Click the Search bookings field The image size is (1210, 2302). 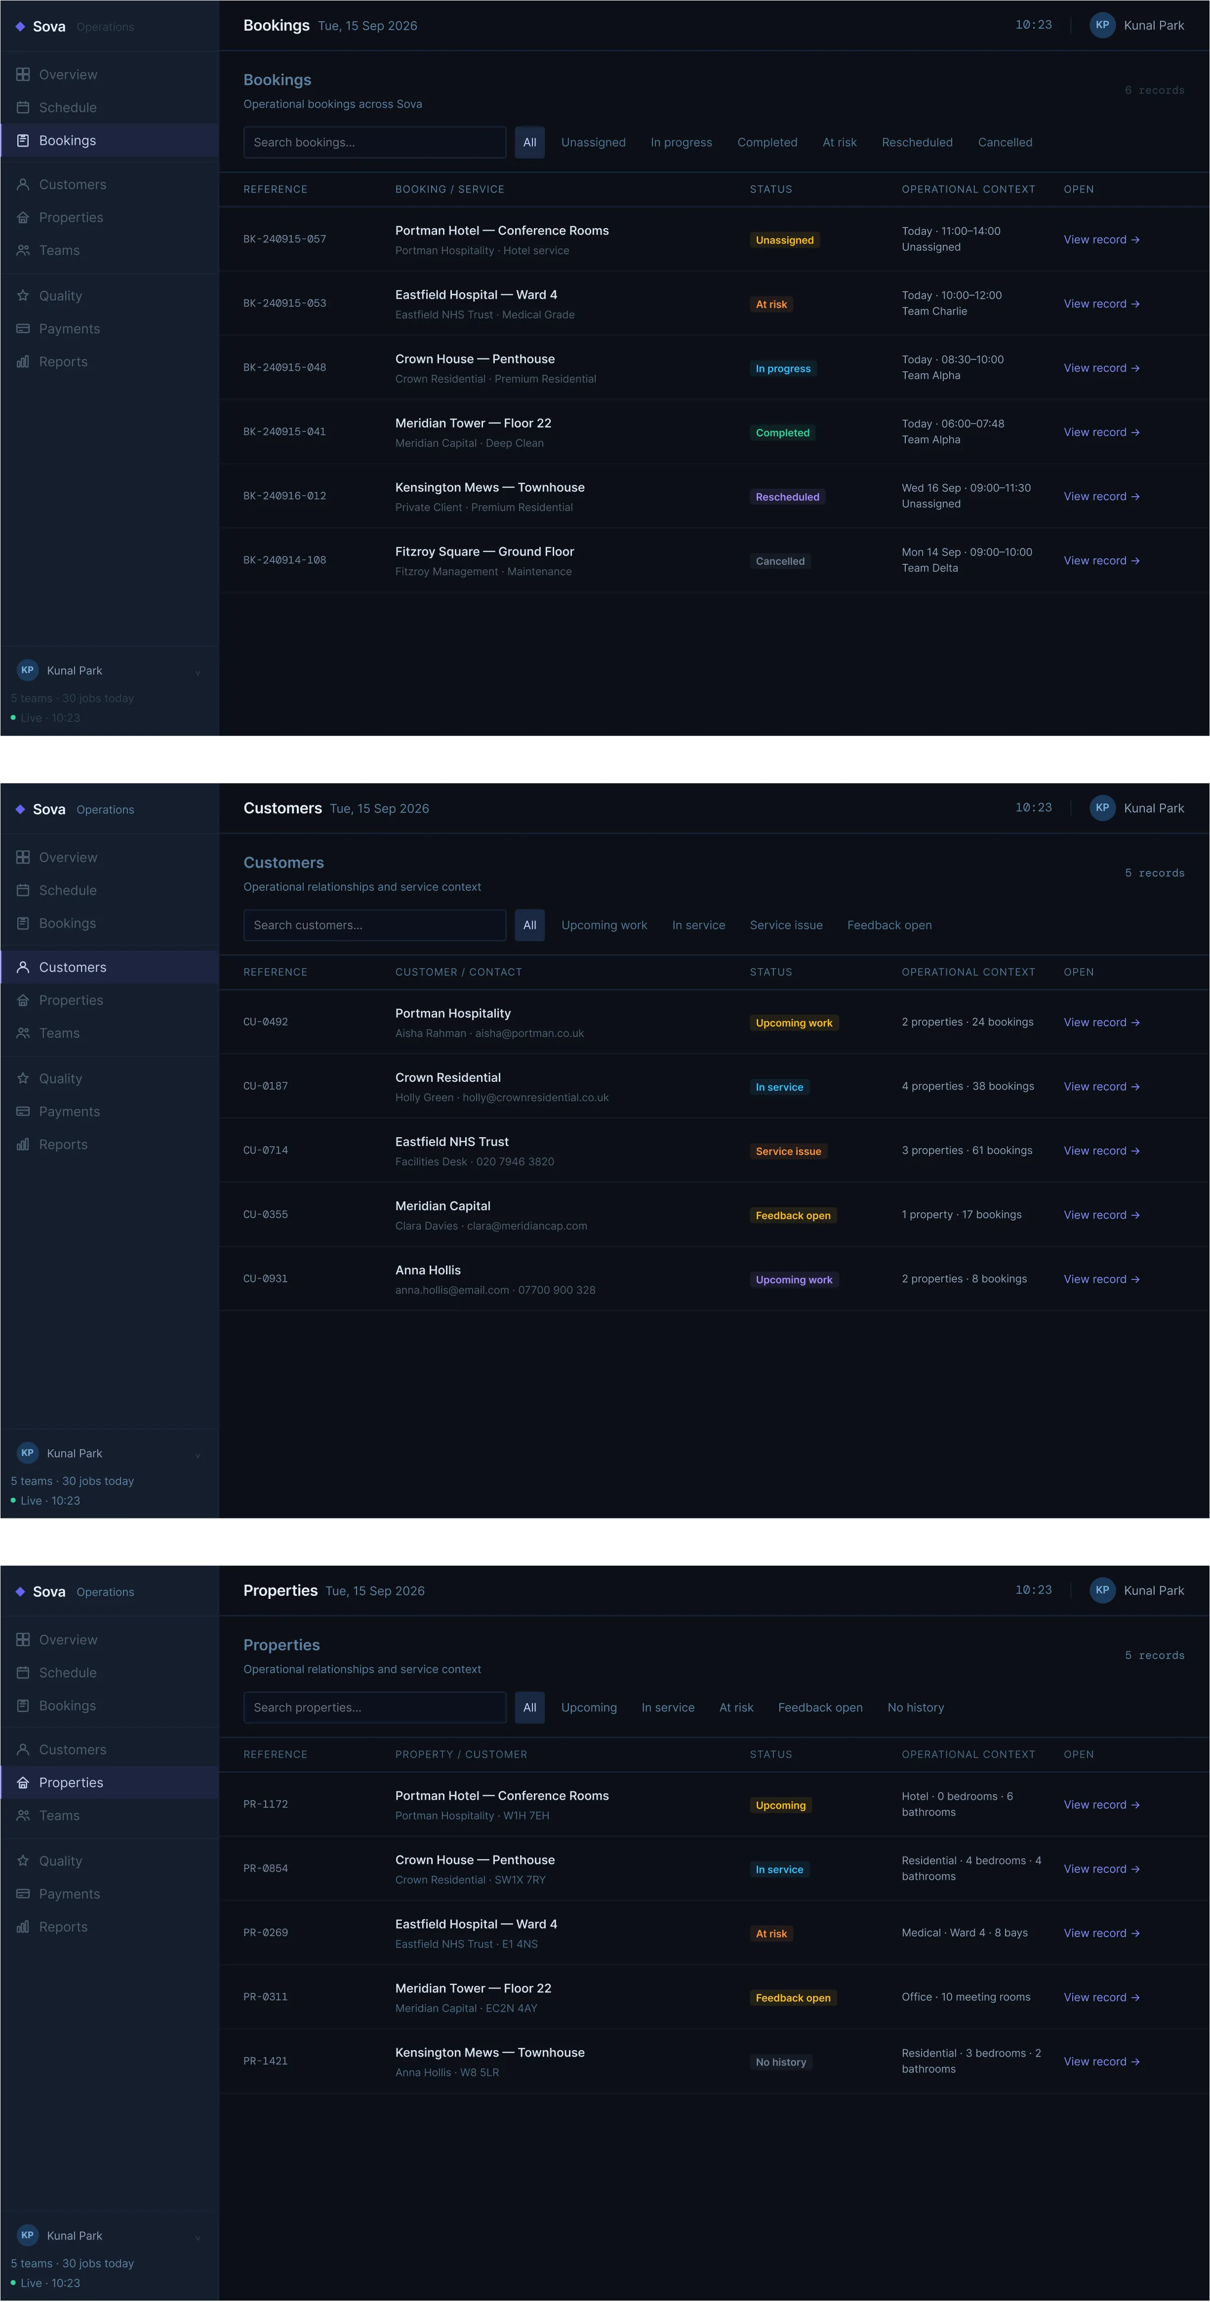pos(374,143)
